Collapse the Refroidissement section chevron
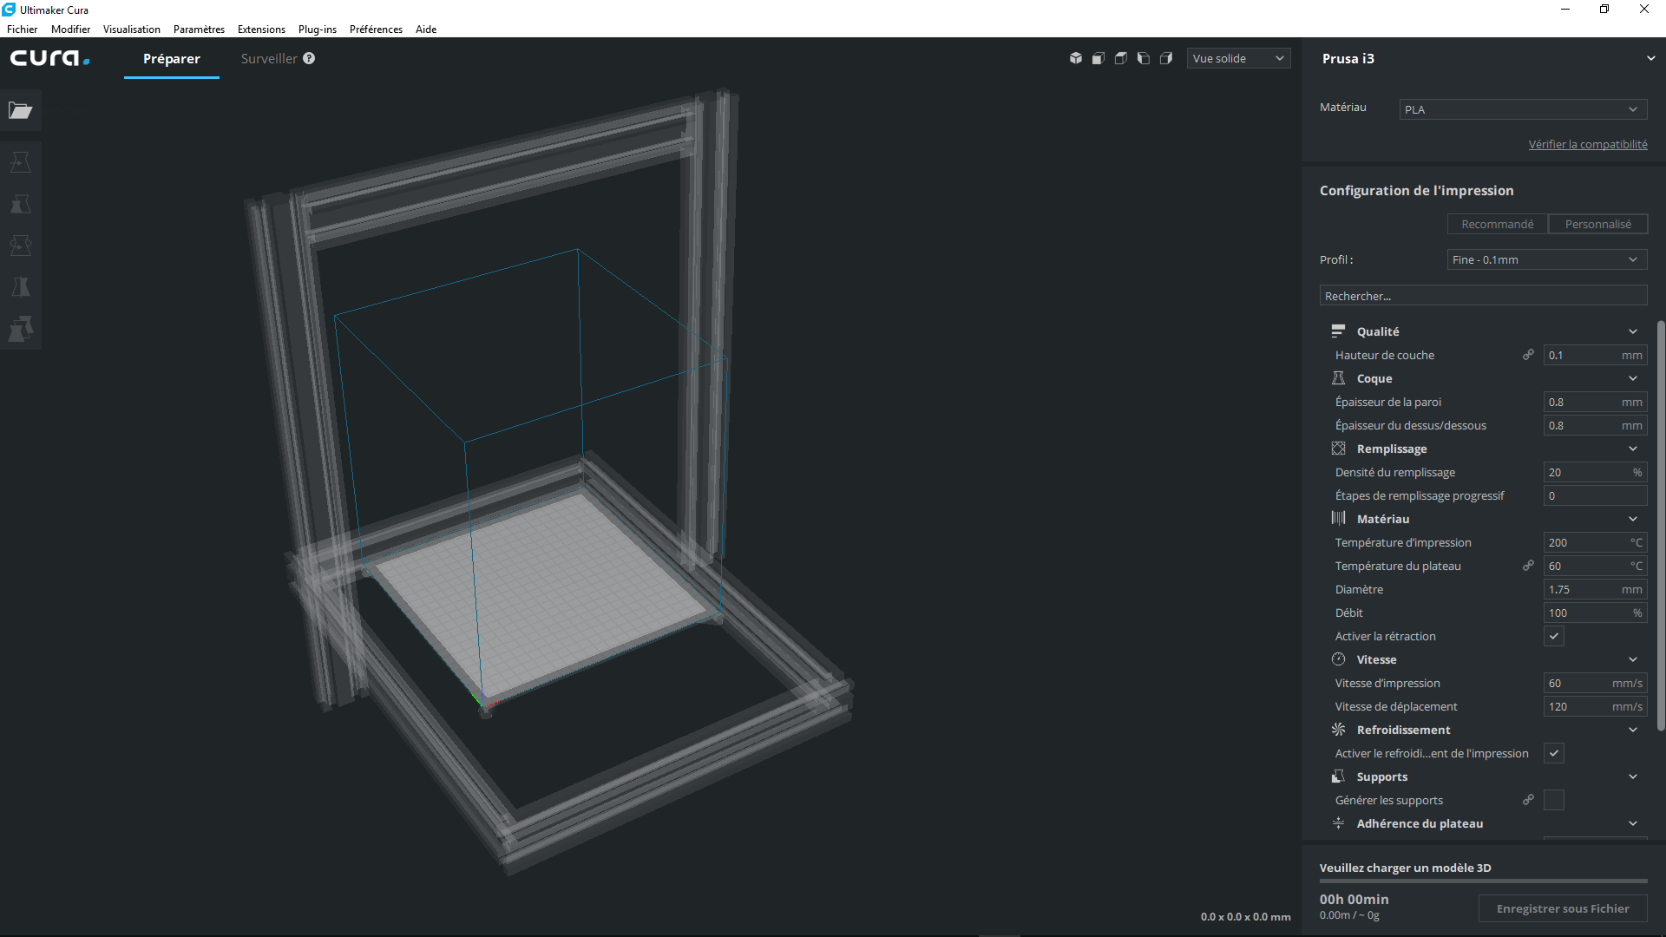 [x=1633, y=730]
